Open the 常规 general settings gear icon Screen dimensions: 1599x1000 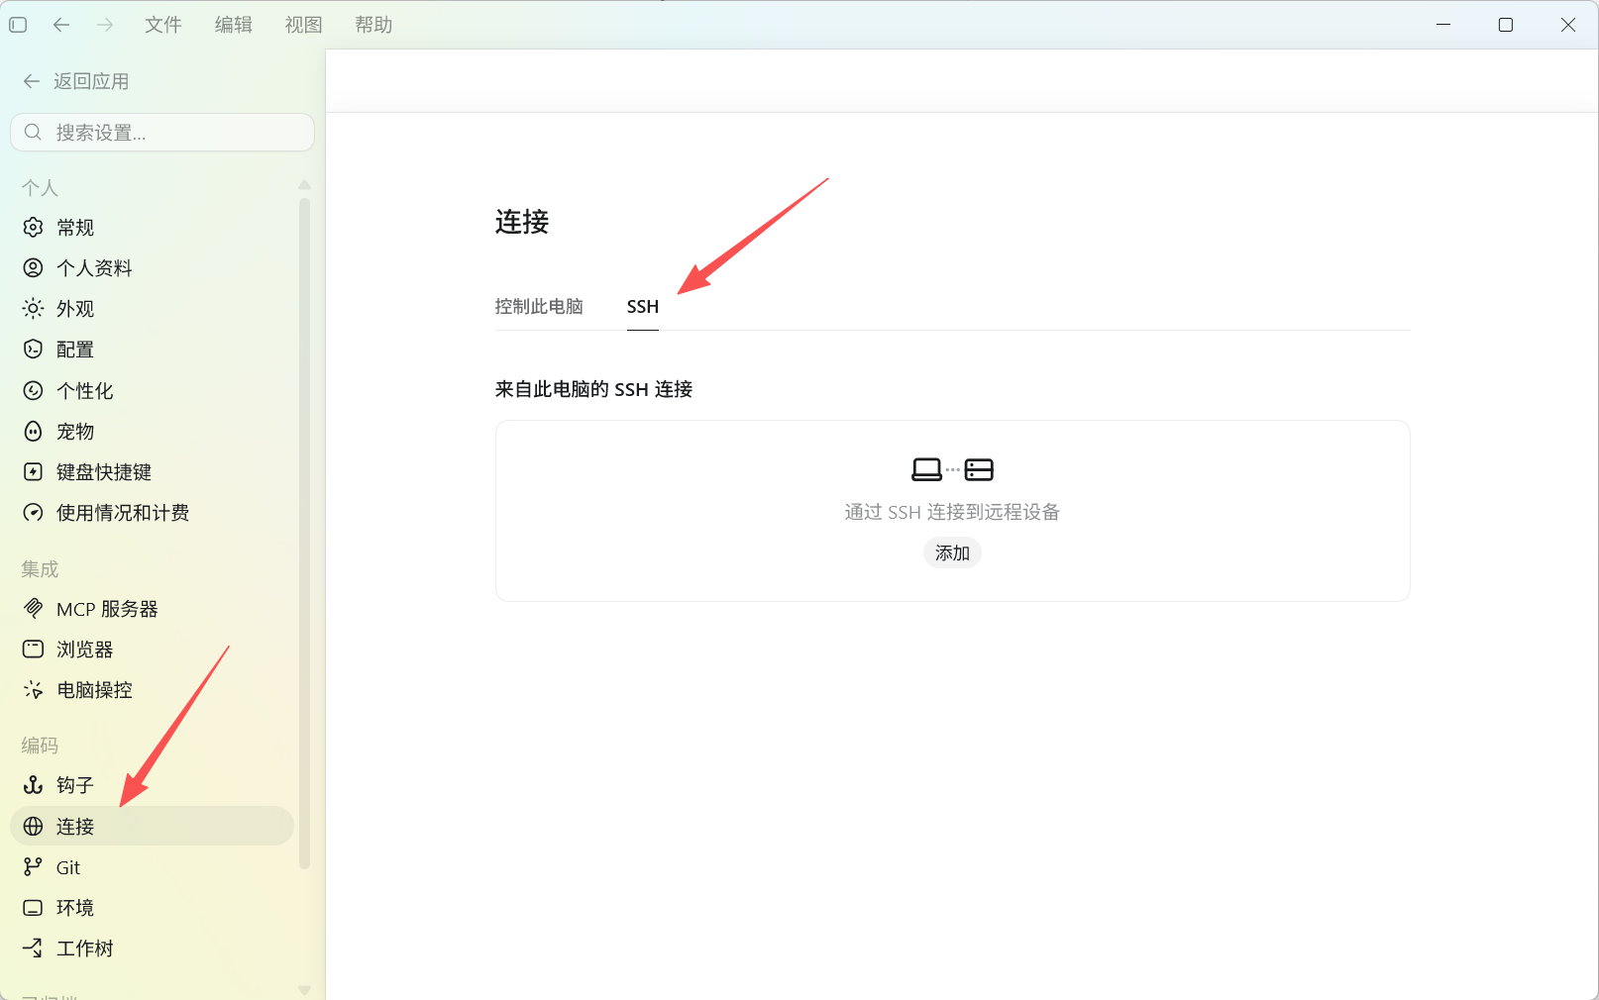33,228
